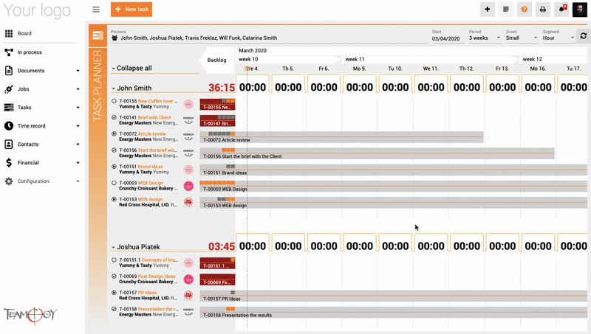This screenshot has width=591, height=334.
Task: Toggle status circle of T-00156
Action: pyautogui.click(x=114, y=150)
